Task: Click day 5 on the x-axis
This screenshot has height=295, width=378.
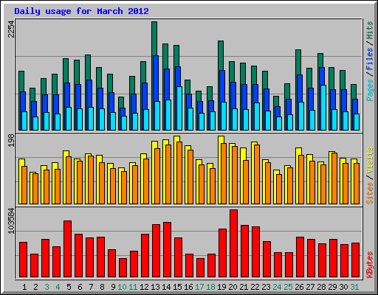Action: click(x=69, y=287)
